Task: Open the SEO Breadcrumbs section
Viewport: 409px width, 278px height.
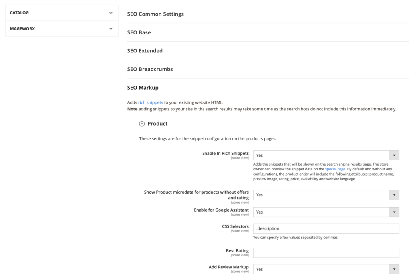Action: click(x=149, y=69)
